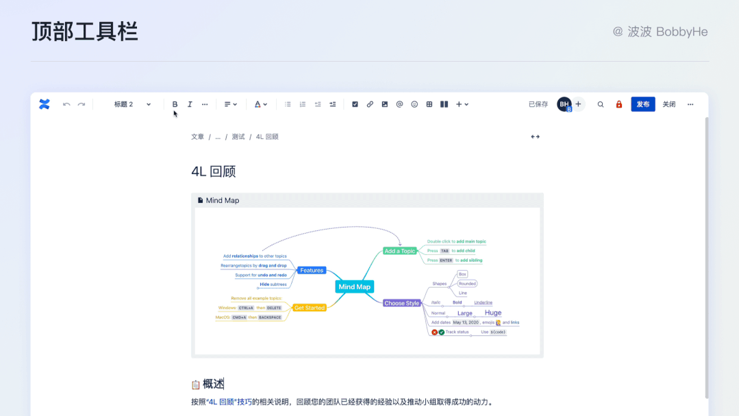Outdent the current line
Viewport: 739px width, 416px height.
click(318, 104)
